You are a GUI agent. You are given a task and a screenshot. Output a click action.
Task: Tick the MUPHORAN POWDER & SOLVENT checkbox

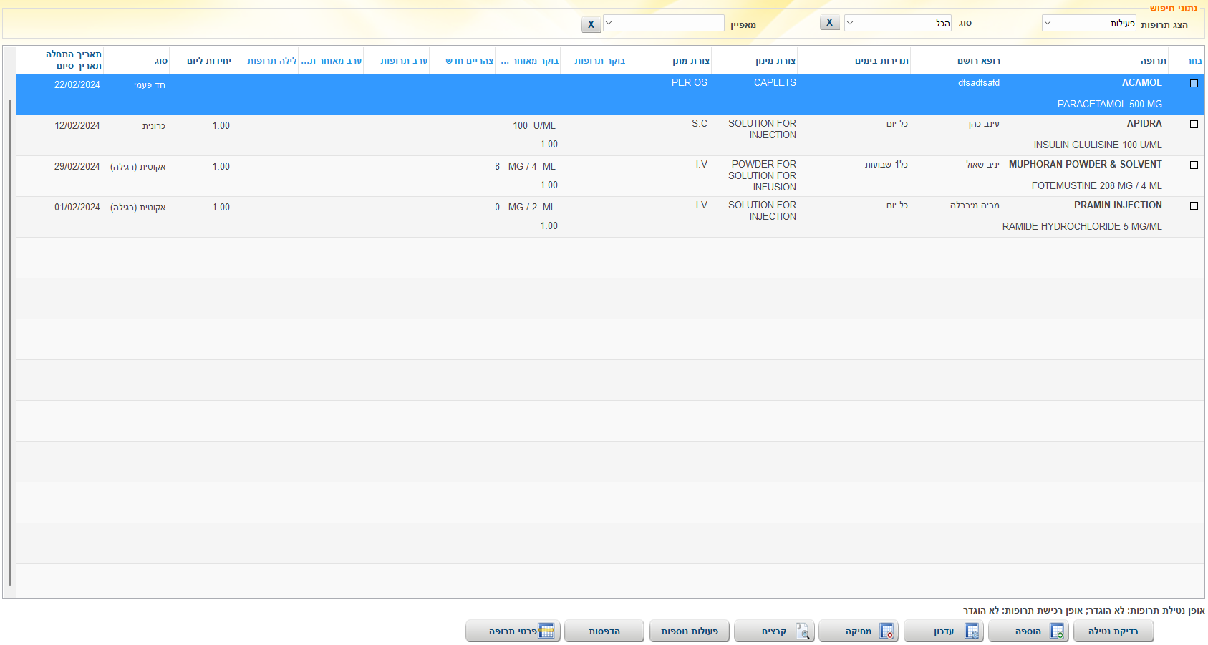tap(1194, 165)
